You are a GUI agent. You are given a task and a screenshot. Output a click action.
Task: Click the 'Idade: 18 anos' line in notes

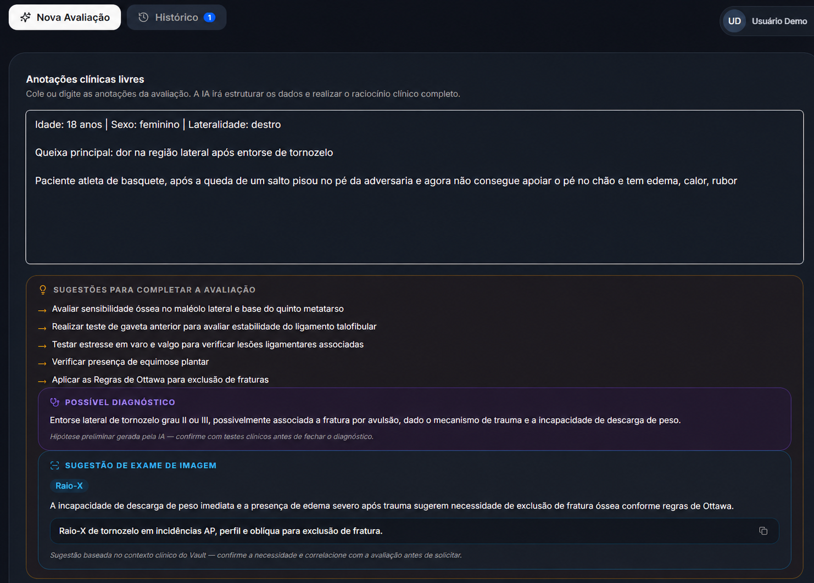tap(158, 125)
